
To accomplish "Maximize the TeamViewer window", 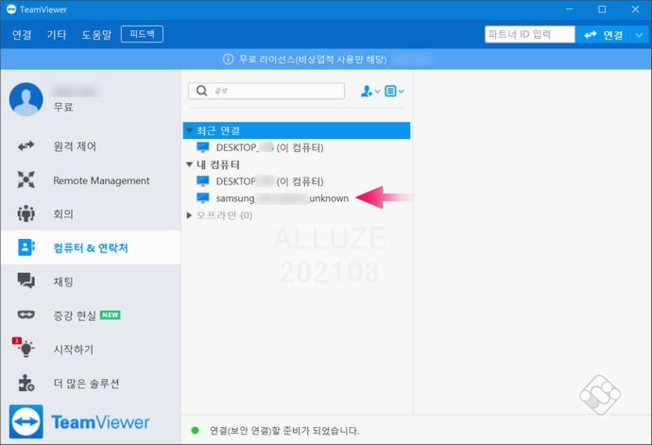I will pos(602,9).
